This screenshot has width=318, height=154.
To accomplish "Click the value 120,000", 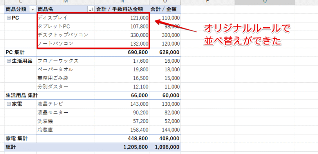I will point(171,44).
